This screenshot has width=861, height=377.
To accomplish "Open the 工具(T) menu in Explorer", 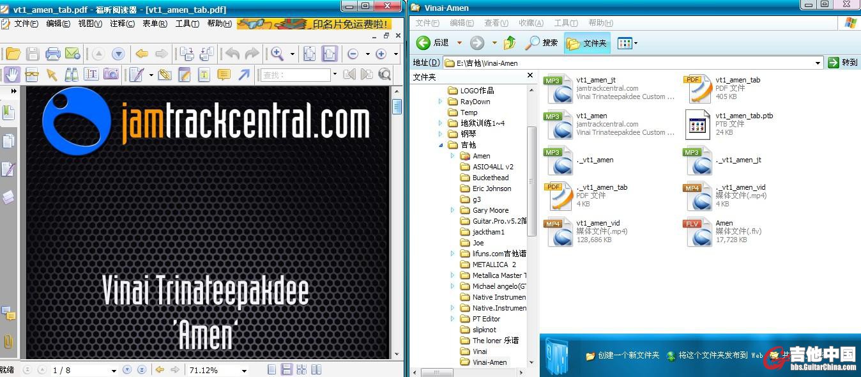I will (x=565, y=23).
